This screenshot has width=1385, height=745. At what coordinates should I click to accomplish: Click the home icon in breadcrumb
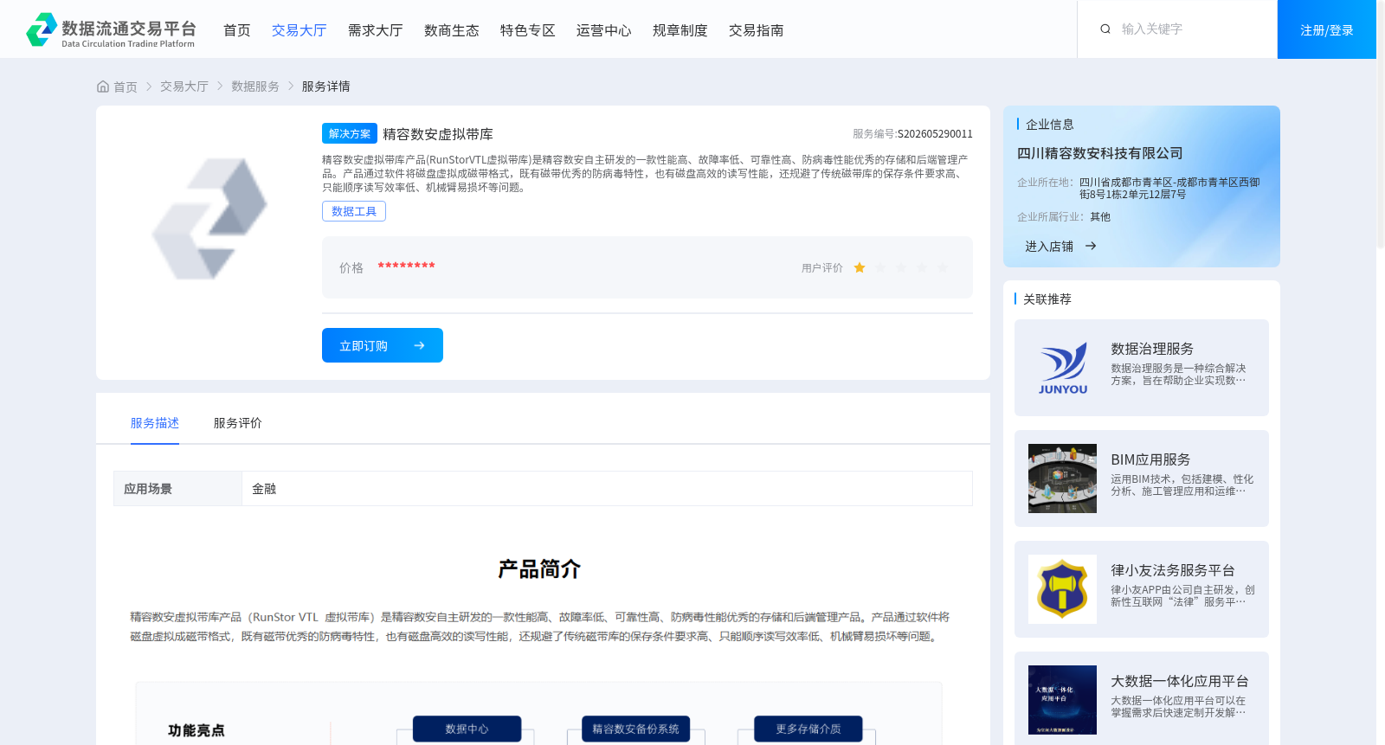coord(103,87)
